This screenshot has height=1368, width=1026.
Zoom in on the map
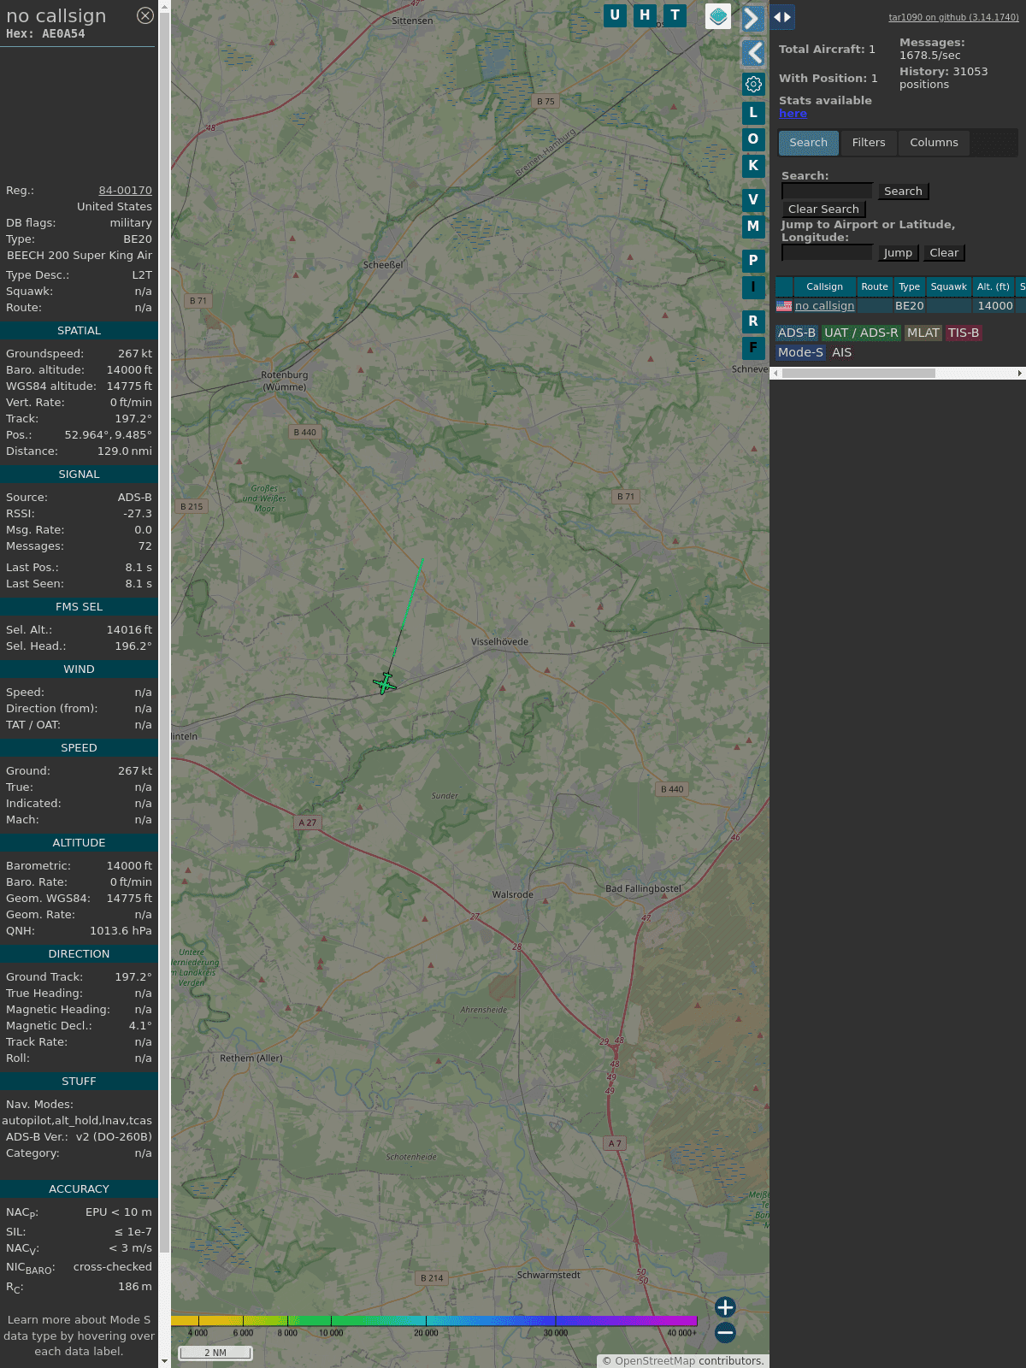point(725,1307)
